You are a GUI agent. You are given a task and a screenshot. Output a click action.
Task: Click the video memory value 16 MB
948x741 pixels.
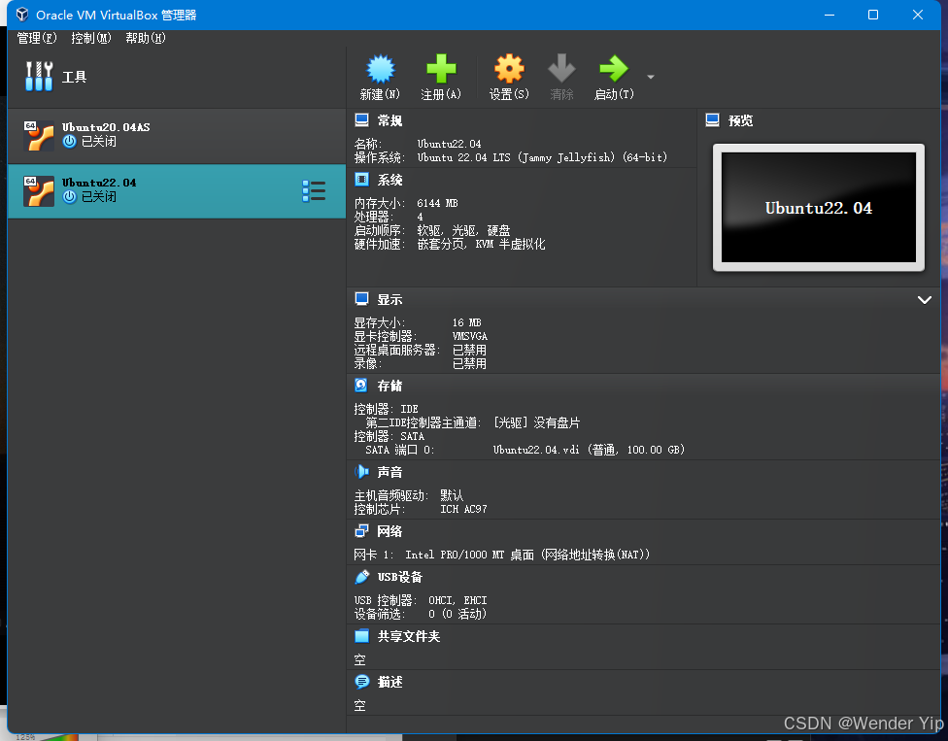point(467,322)
